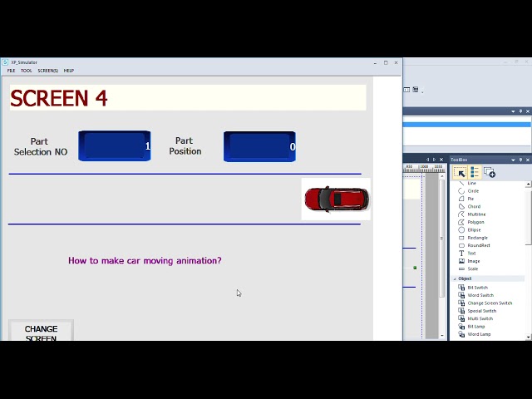Close the design canvas tab
532x399 pixels.
click(441, 160)
